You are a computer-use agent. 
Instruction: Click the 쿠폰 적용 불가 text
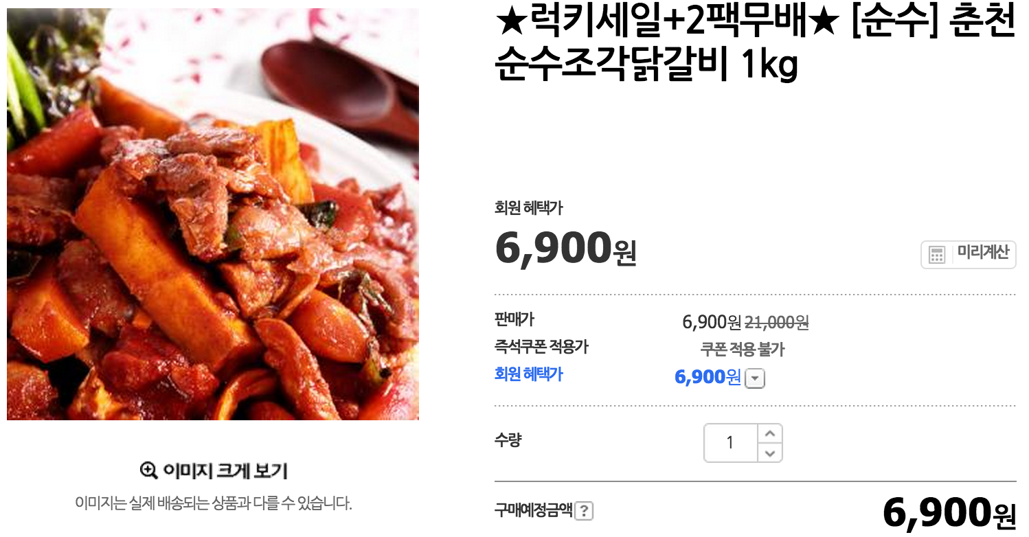click(743, 350)
